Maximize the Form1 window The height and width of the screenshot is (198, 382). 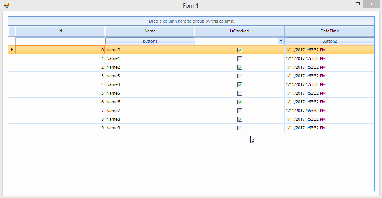(357, 4)
